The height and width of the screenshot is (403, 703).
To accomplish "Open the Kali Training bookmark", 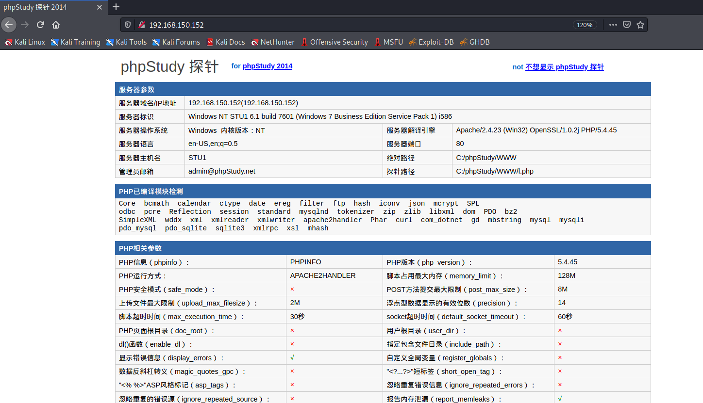I will pos(75,42).
